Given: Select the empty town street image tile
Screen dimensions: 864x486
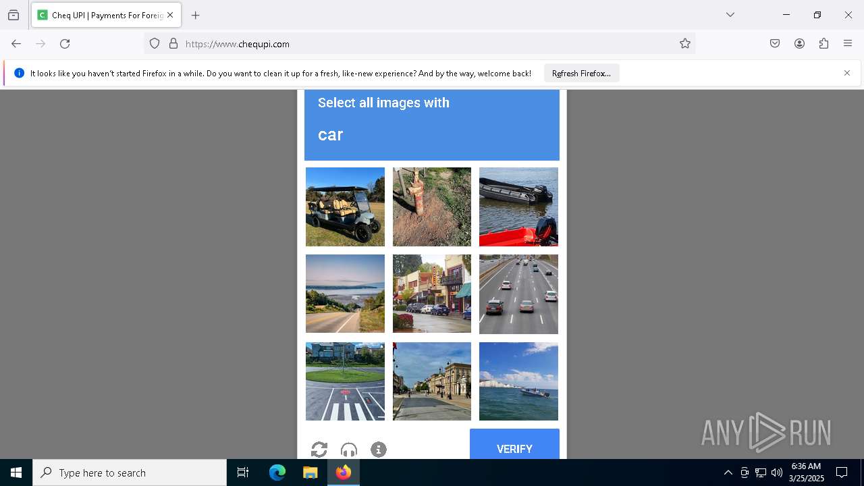Looking at the screenshot, I should pyautogui.click(x=432, y=381).
